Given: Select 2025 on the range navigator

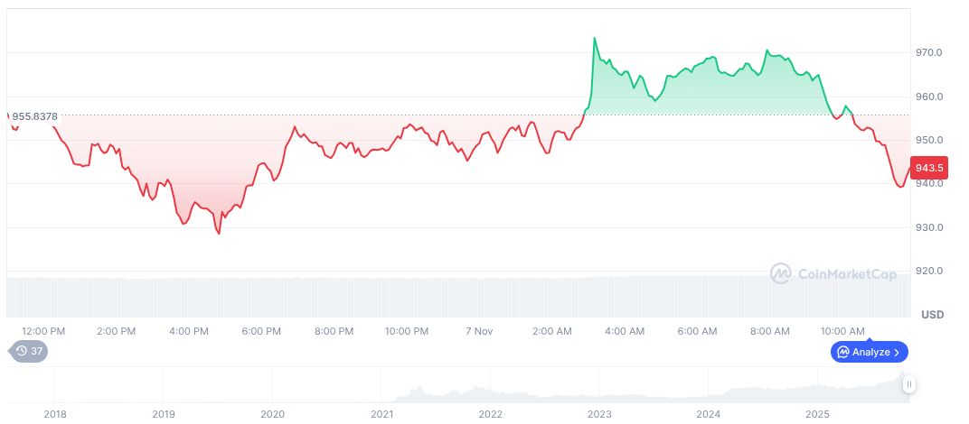Looking at the screenshot, I should click(817, 414).
